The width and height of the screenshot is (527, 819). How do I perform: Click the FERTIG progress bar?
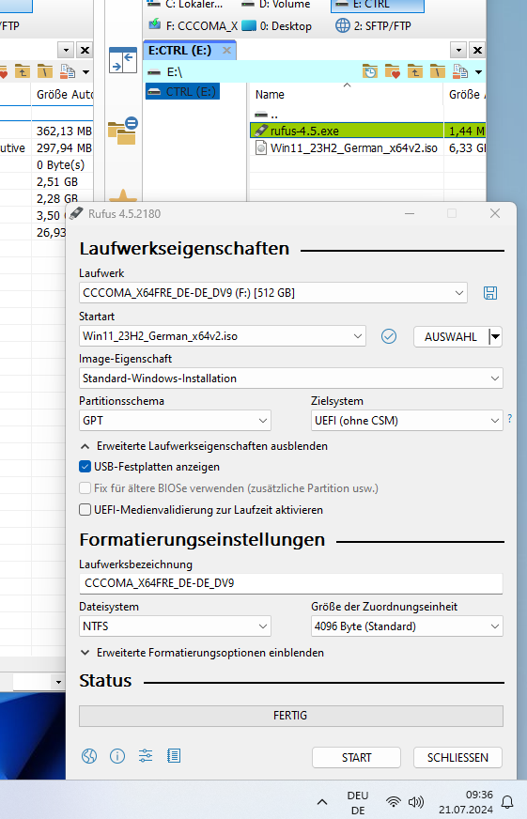click(291, 716)
